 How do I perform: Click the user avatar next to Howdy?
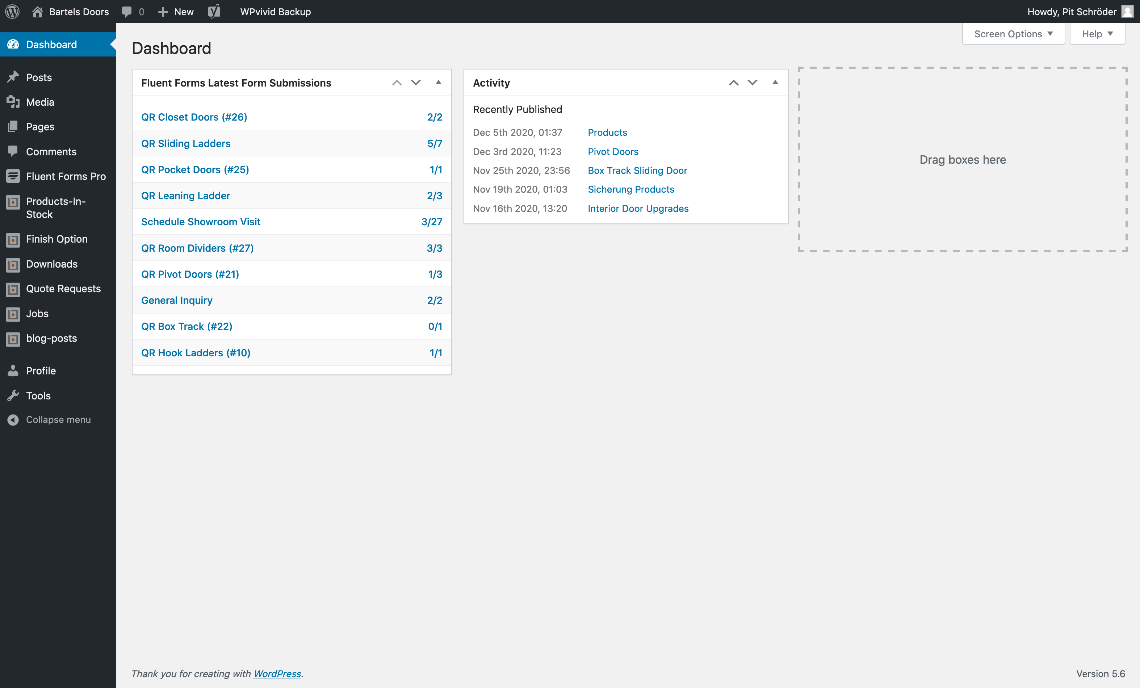pos(1128,12)
